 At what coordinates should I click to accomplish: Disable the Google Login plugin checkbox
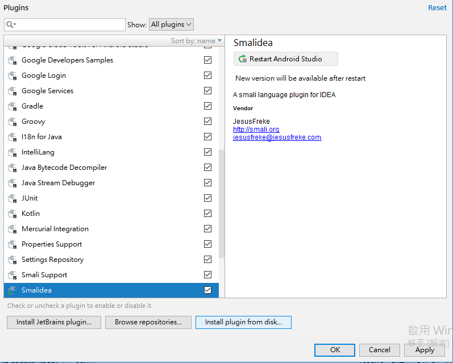(207, 75)
